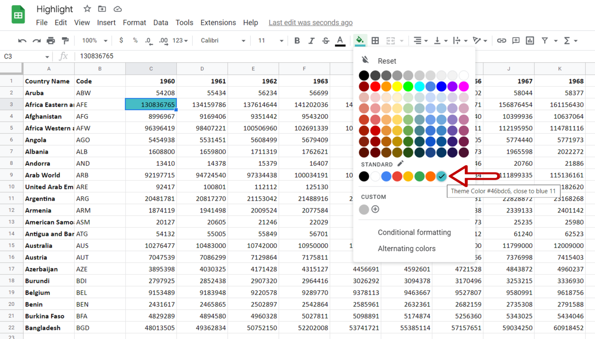Print the spreadsheet using printer icon

51,41
